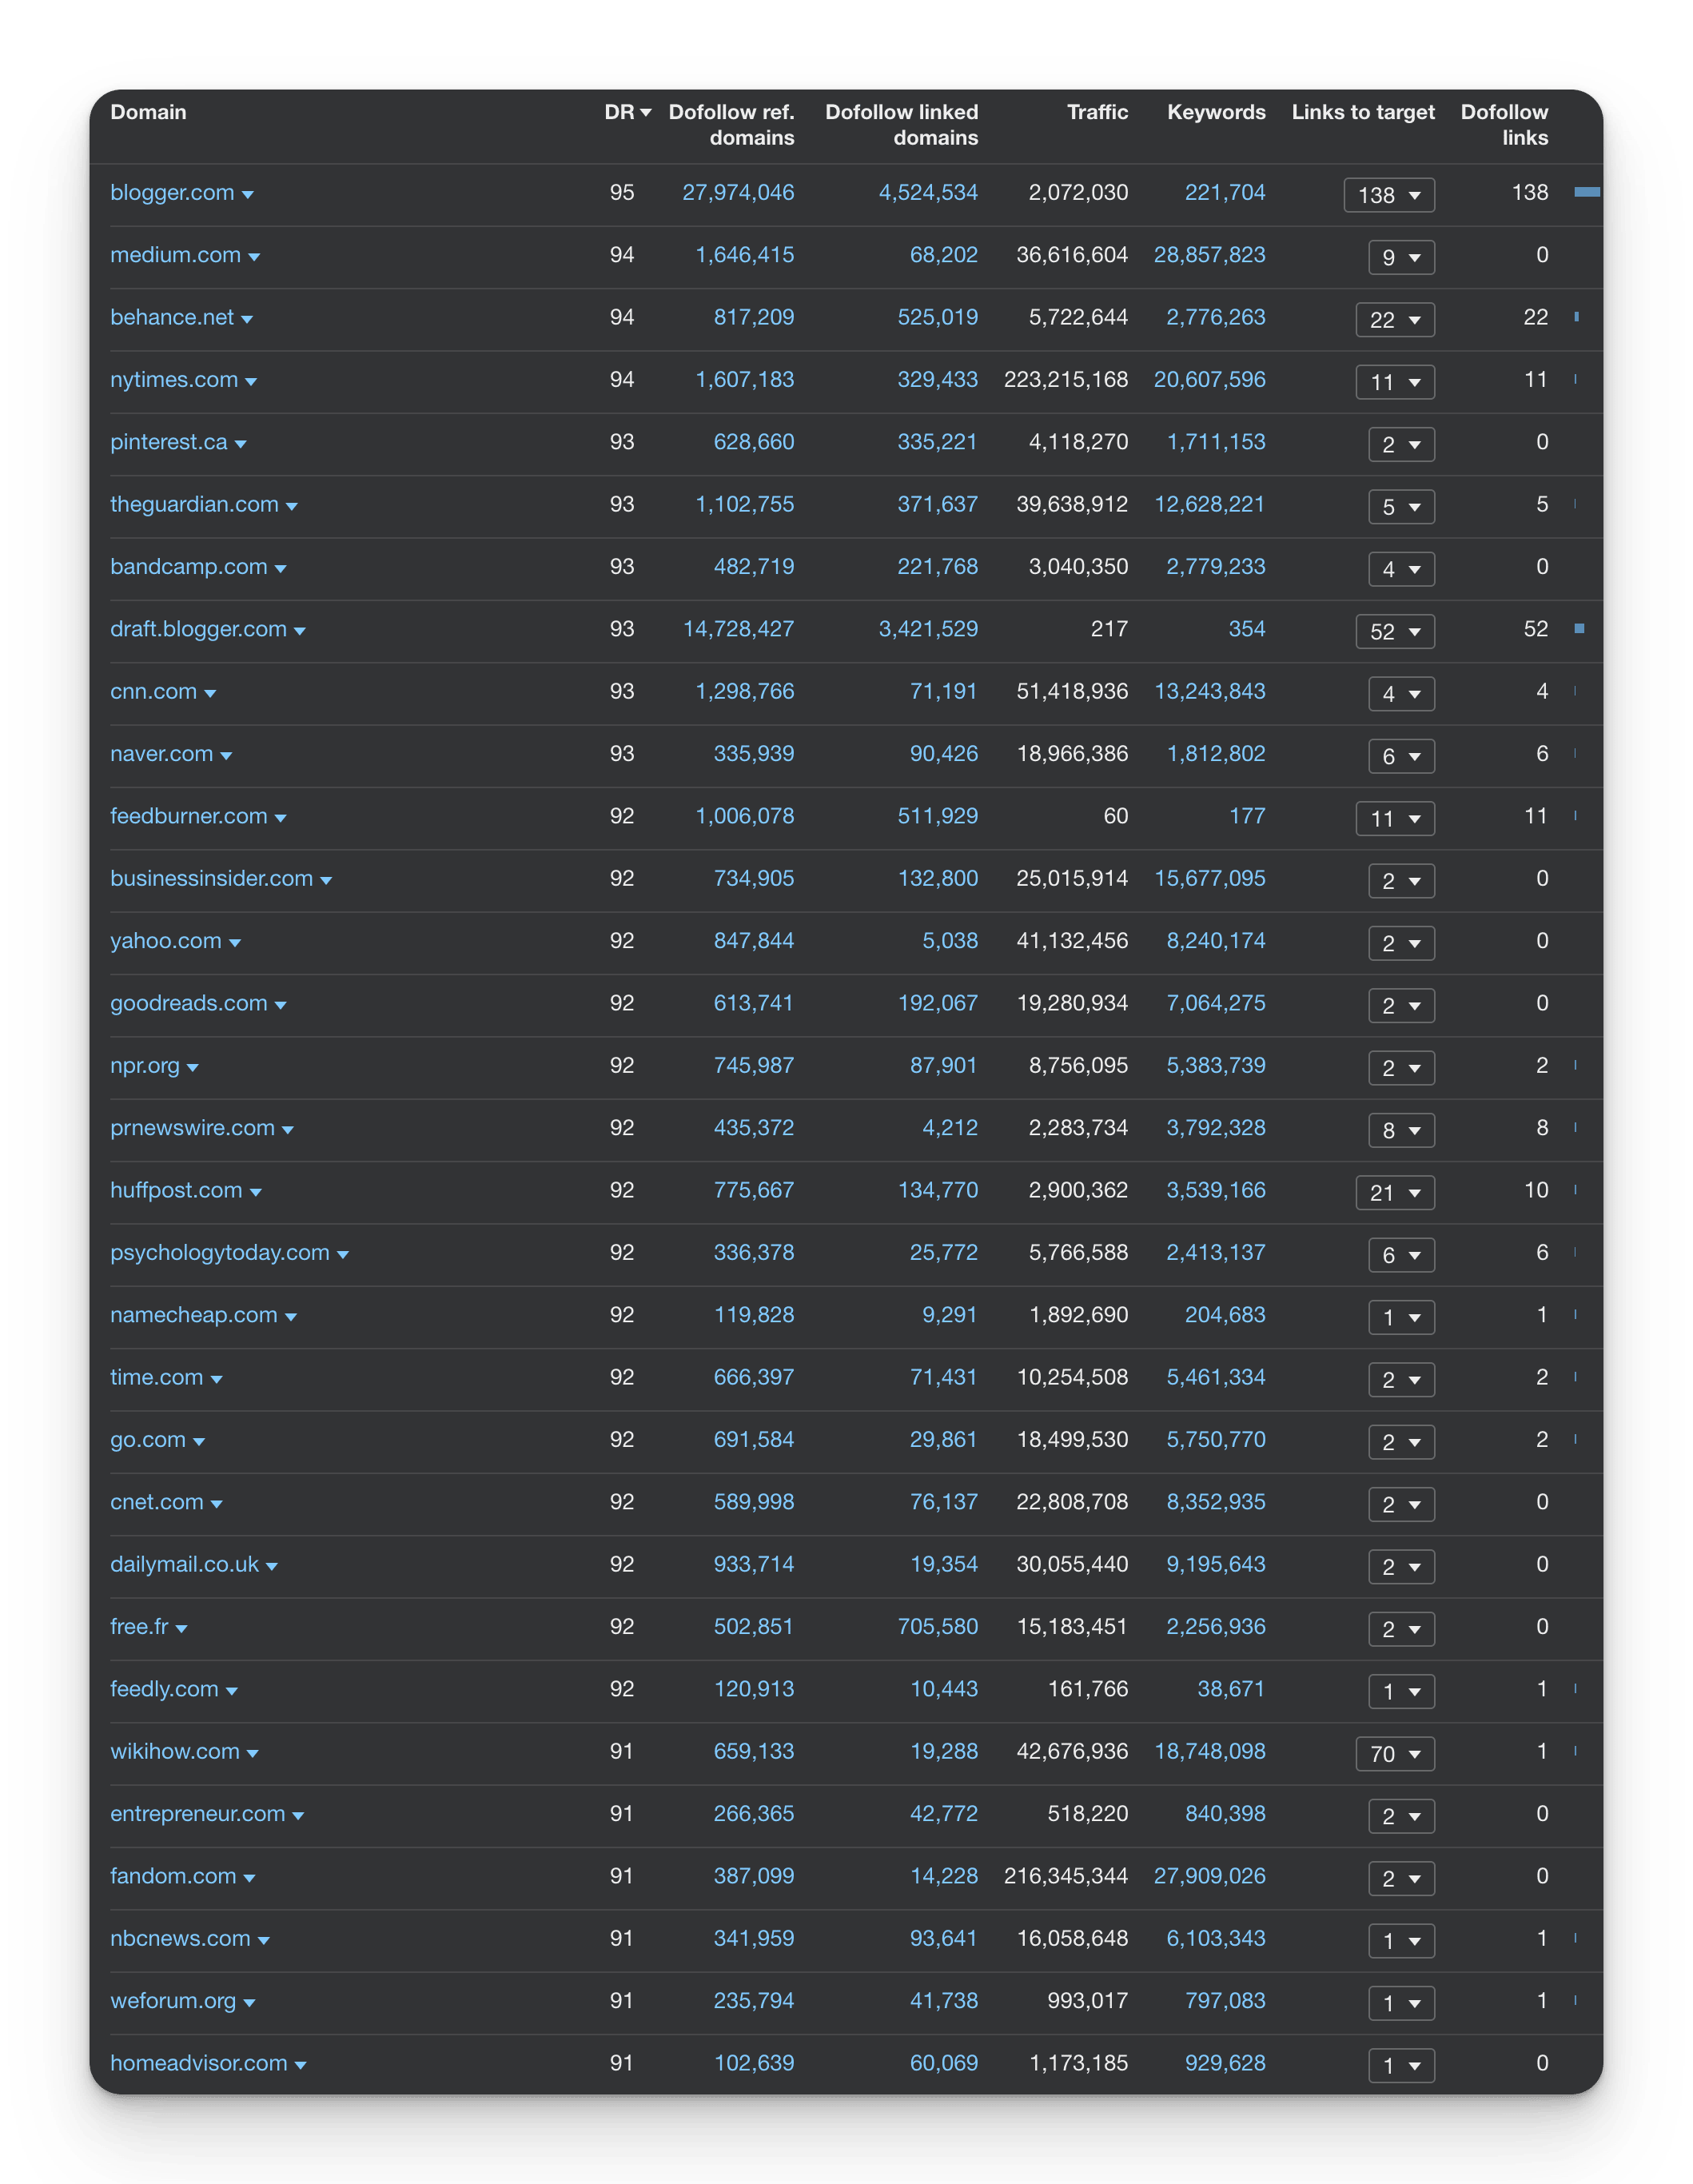Click blogger.com linked domains value 4,524,534

[x=928, y=192]
